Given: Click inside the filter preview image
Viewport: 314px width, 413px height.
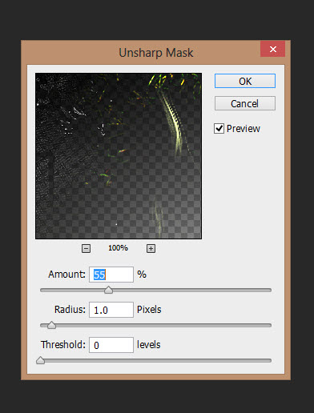Looking at the screenshot, I should [x=119, y=156].
